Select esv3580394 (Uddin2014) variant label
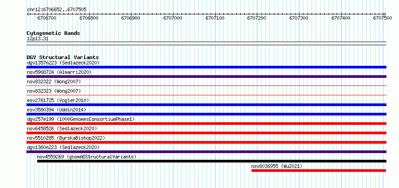The image size is (399, 188). [57, 110]
